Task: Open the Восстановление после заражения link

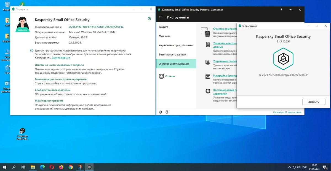Action: coord(225,92)
